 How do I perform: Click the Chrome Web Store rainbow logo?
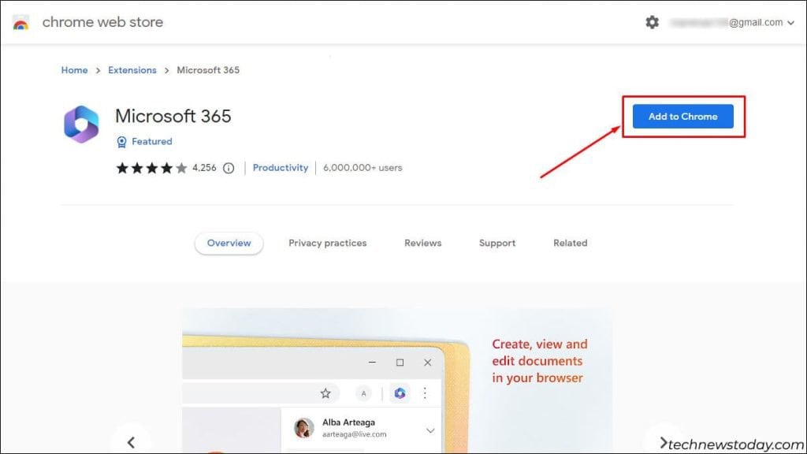[21, 23]
